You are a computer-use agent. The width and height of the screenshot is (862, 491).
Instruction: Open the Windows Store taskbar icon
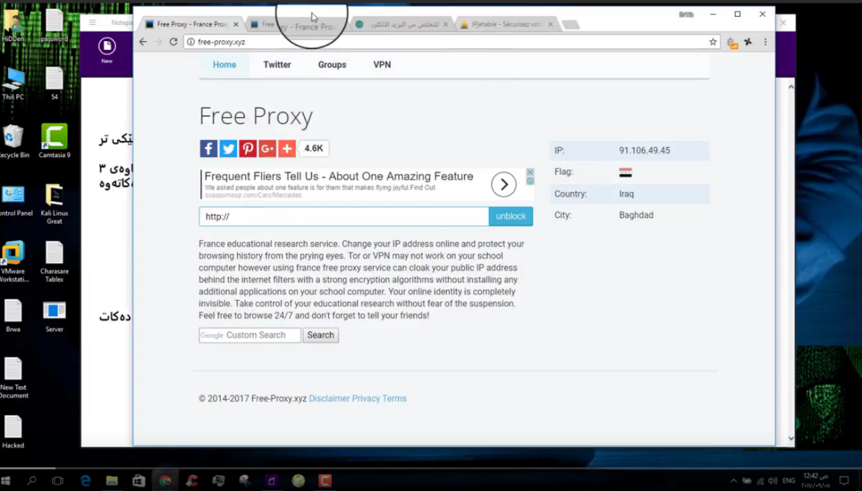(139, 481)
